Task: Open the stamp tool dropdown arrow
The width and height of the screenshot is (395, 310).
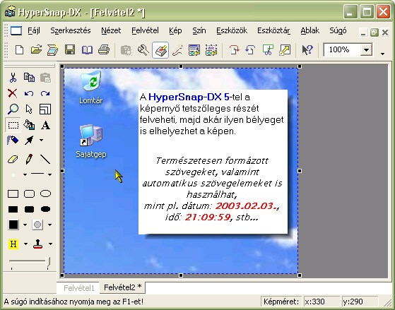Action: pyautogui.click(x=50, y=244)
